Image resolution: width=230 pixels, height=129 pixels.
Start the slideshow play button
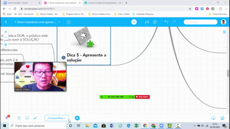(77, 118)
